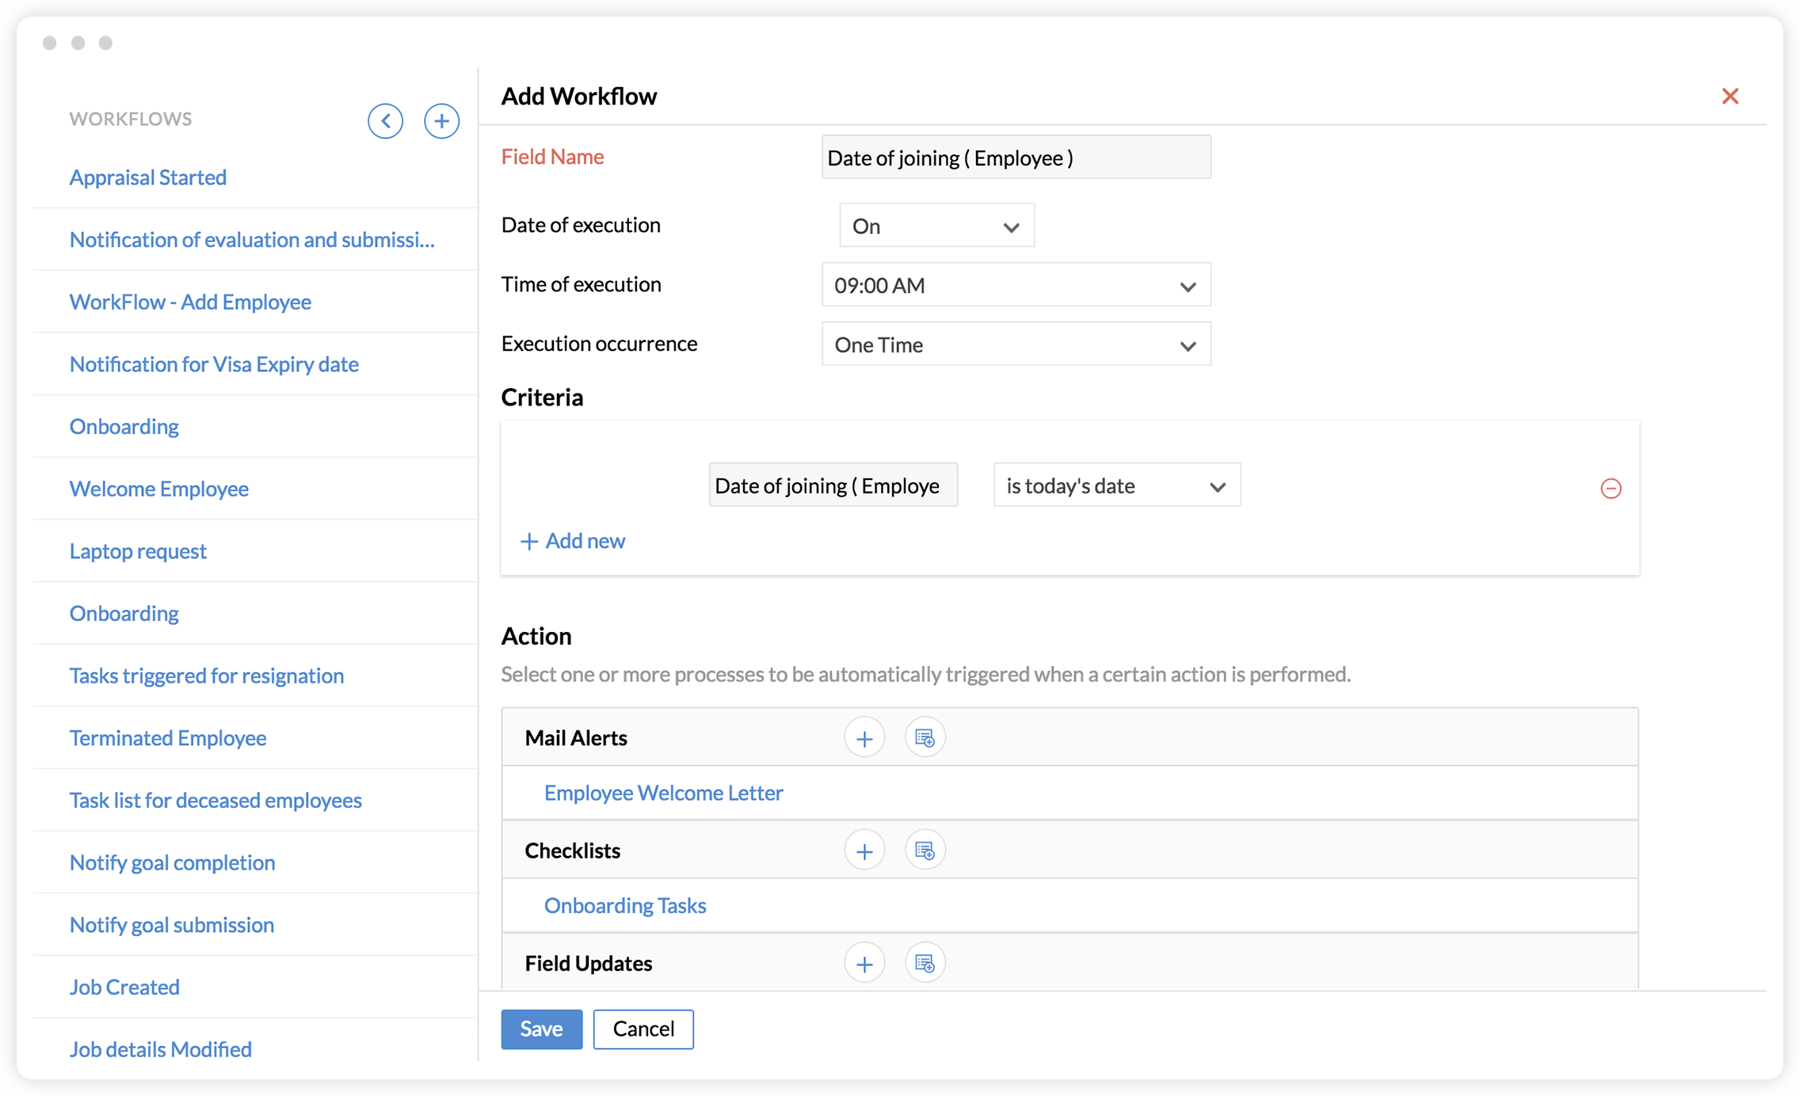This screenshot has width=1800, height=1096.
Task: Open the Job Created workflow
Action: tap(124, 987)
